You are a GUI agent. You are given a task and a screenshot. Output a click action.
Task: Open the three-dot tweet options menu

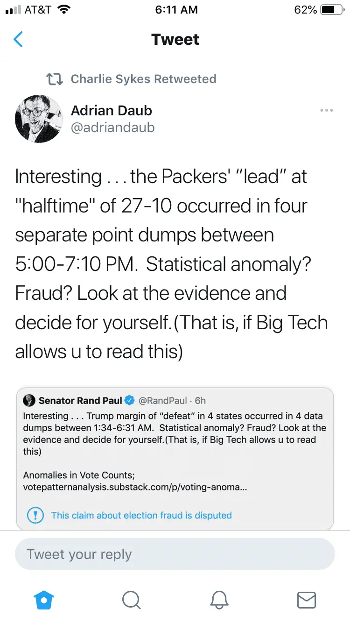[x=326, y=110]
